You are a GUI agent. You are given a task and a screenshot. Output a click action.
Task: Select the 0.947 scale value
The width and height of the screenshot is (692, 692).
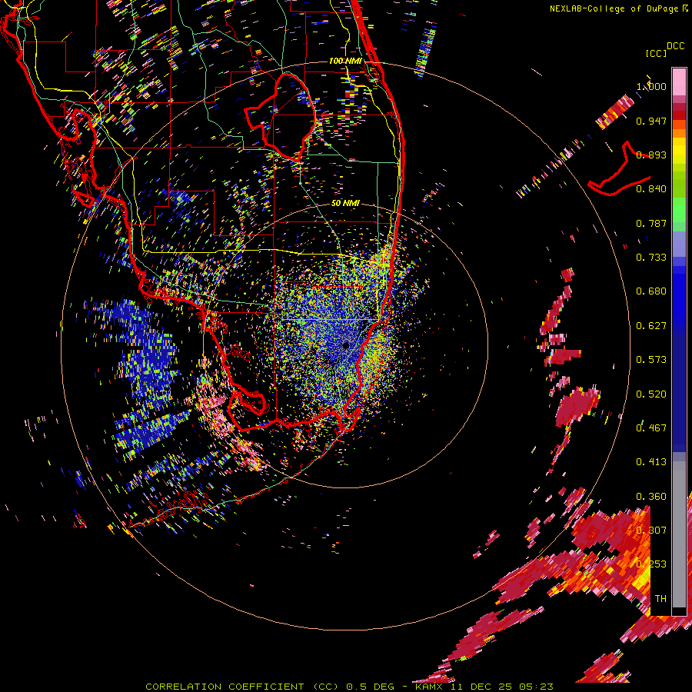tap(651, 121)
